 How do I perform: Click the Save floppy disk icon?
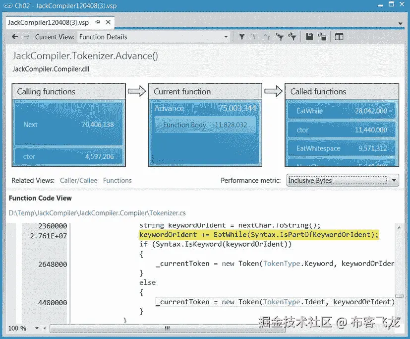click(x=309, y=37)
